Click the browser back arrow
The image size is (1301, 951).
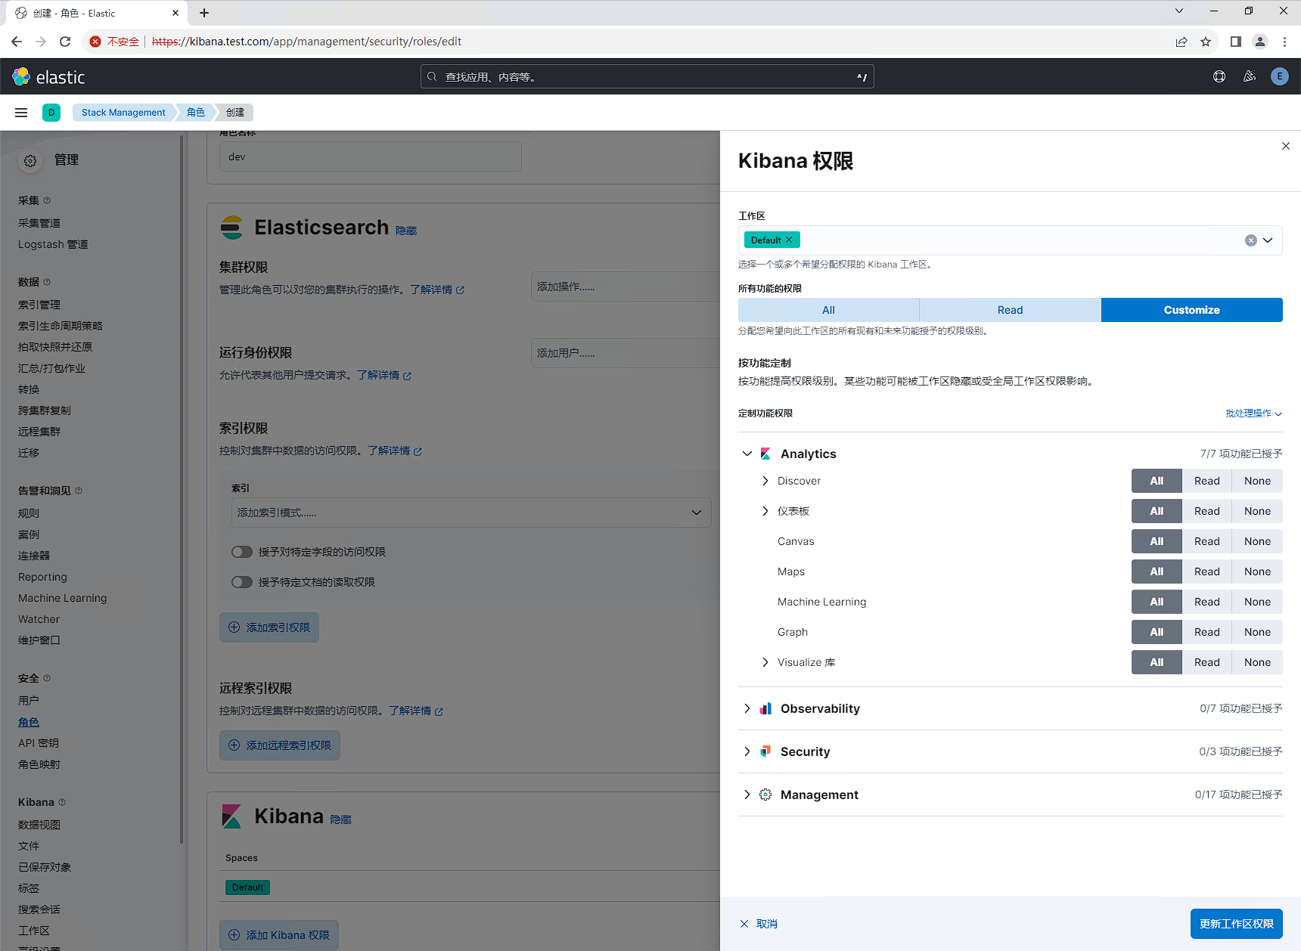[17, 42]
